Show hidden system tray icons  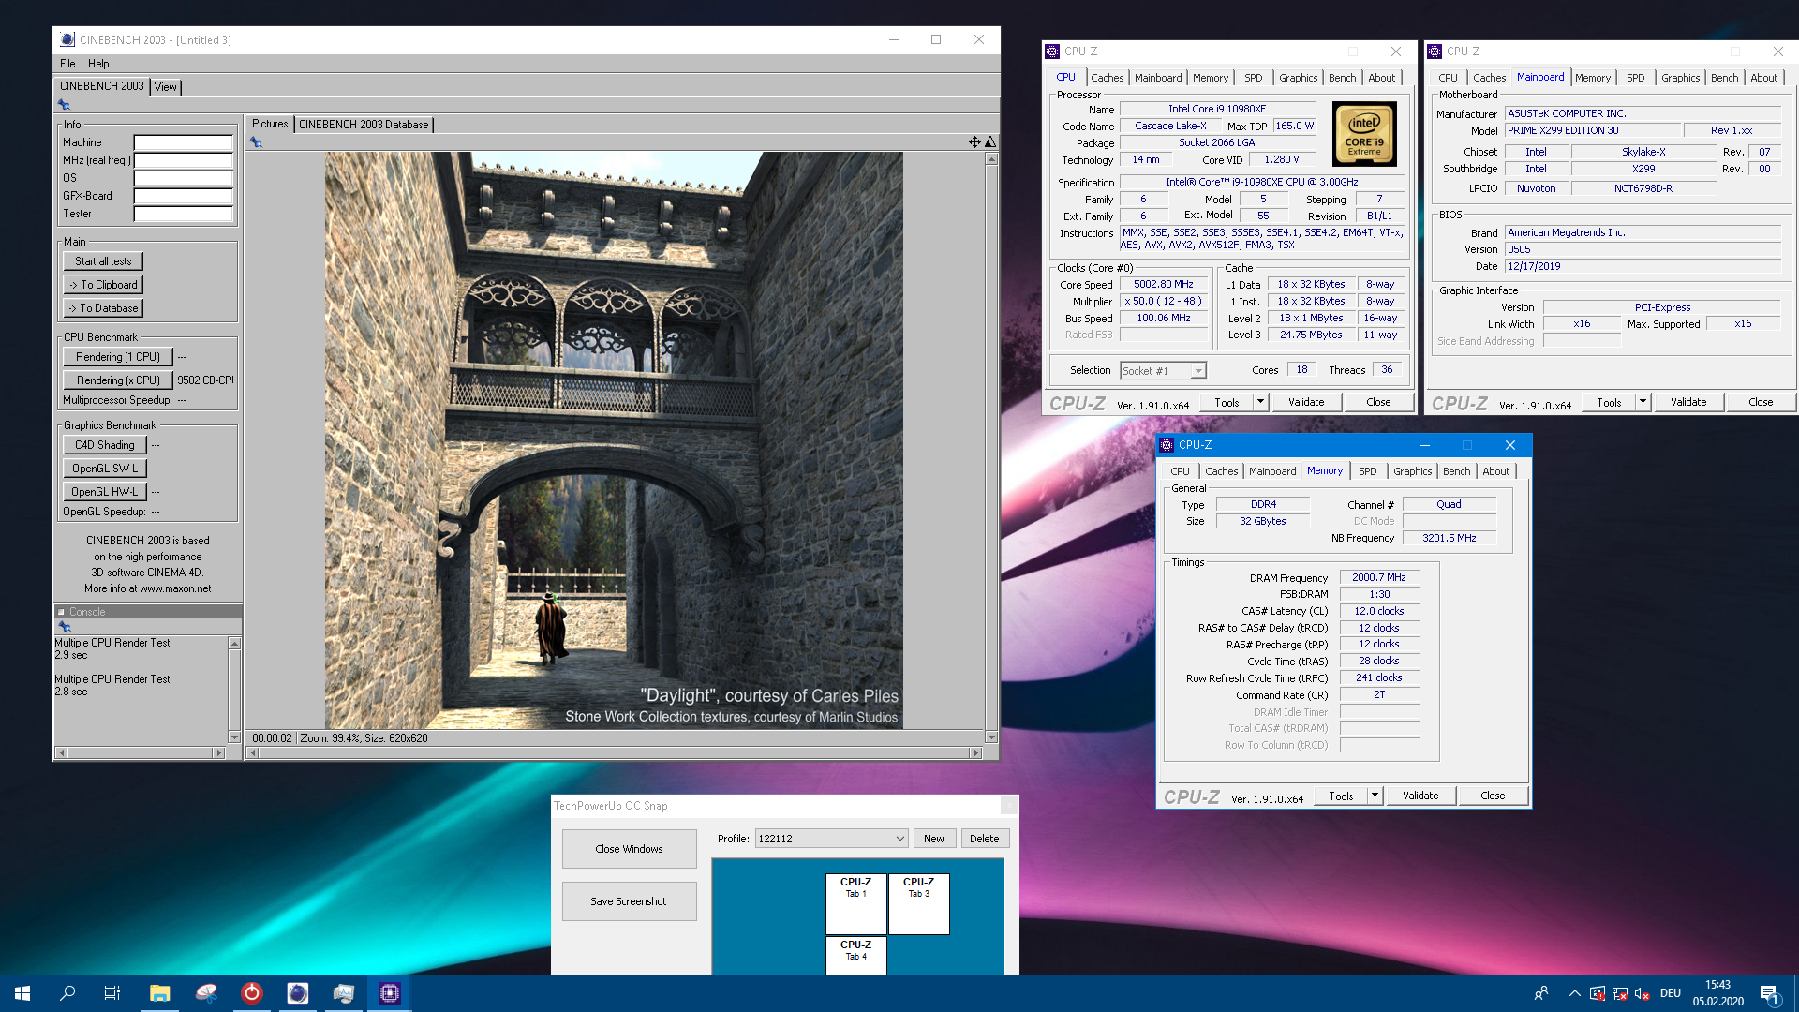1574,993
